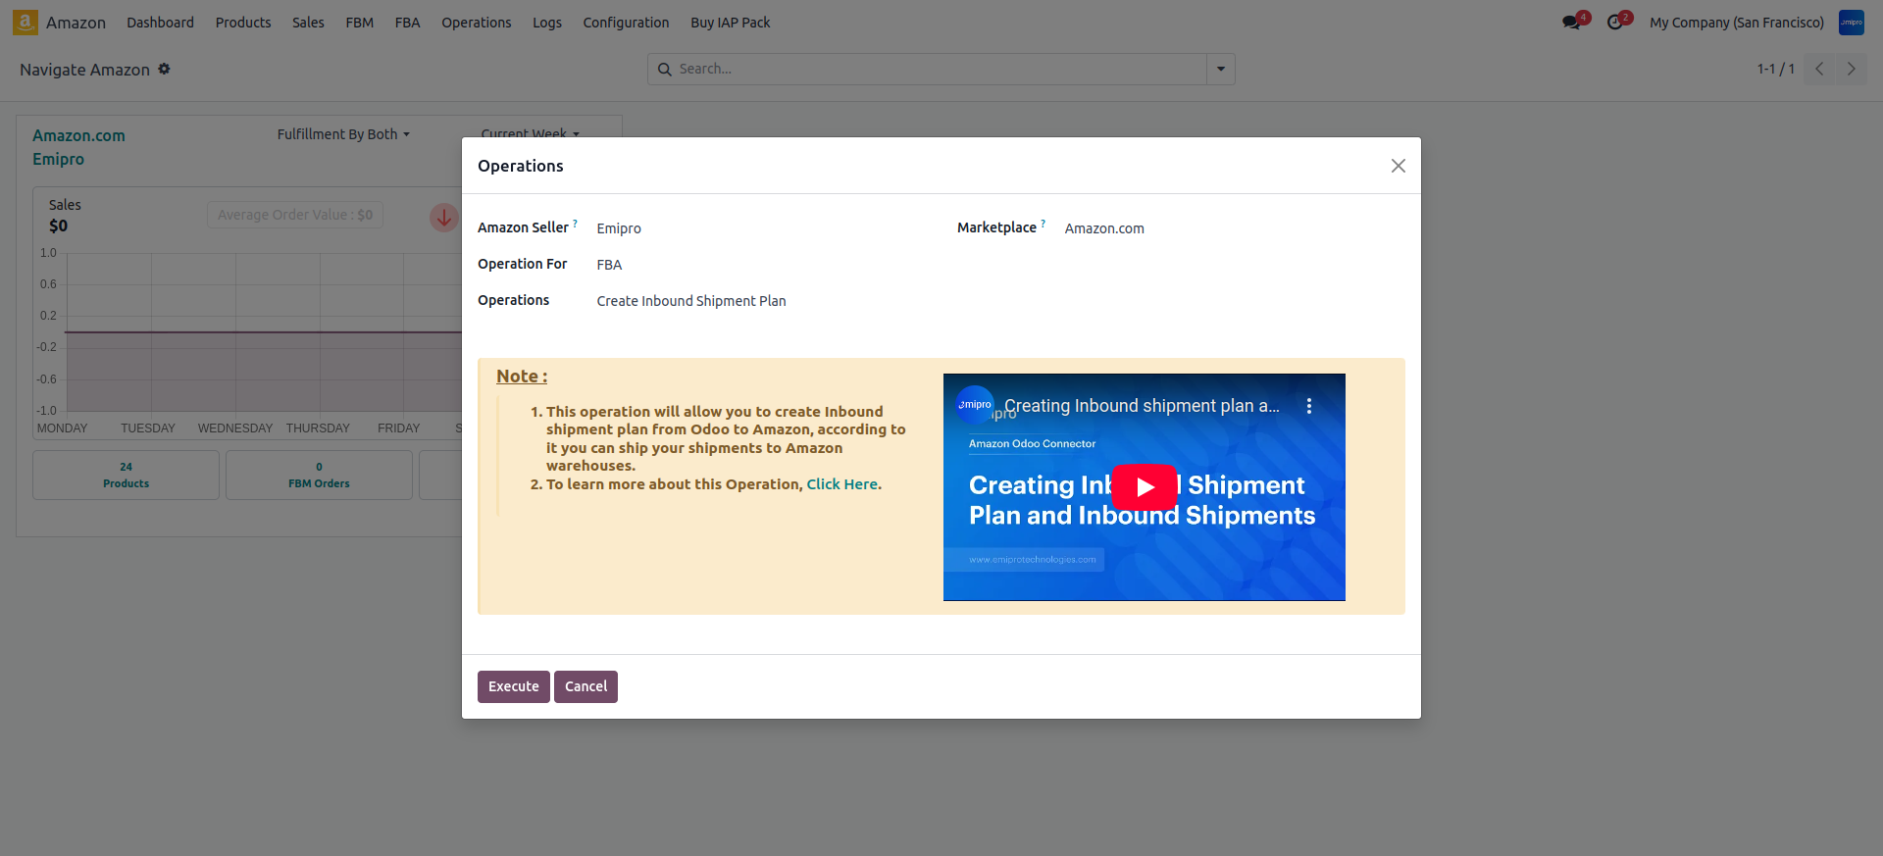
Task: Click the Emipro user avatar
Action: pos(1851,23)
